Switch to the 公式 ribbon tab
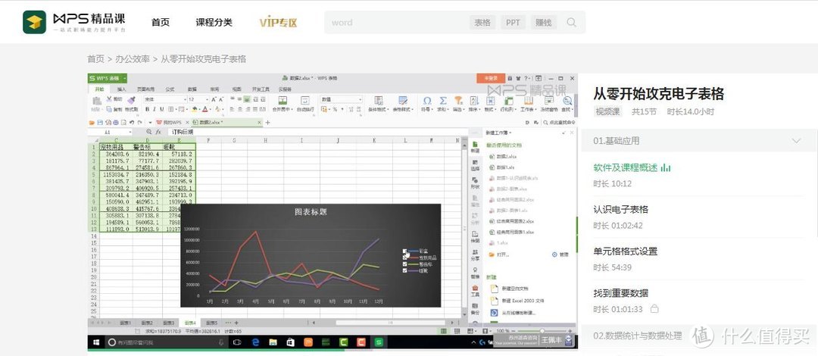Screen dimensions: 818x356 [x=170, y=89]
